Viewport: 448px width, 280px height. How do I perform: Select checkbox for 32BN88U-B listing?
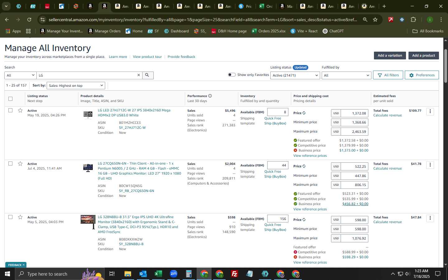coord(11,217)
